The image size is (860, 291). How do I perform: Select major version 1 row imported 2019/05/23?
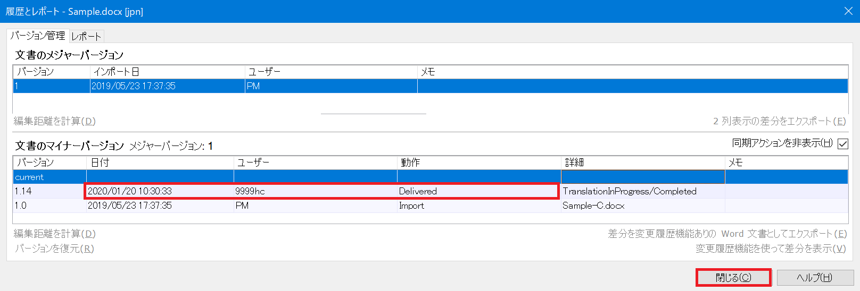pyautogui.click(x=213, y=86)
